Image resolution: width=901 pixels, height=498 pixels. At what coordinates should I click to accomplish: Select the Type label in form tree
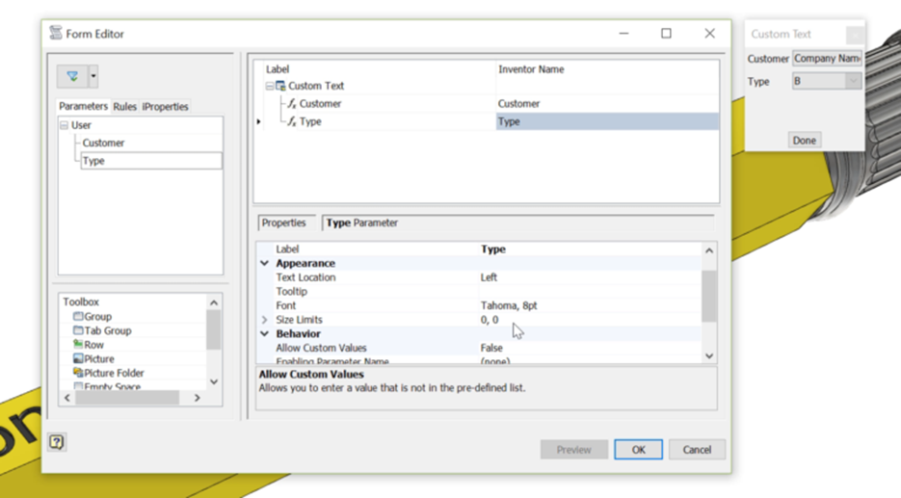point(310,121)
